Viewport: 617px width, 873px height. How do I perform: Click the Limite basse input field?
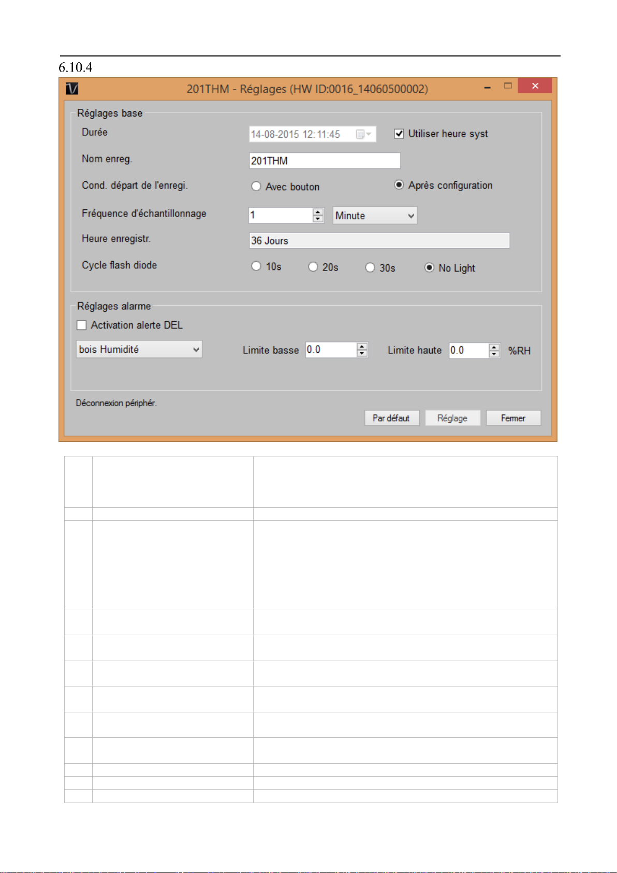[331, 350]
